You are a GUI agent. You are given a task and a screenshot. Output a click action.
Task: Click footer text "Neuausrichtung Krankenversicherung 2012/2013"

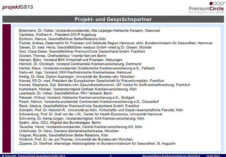tap(171, 156)
